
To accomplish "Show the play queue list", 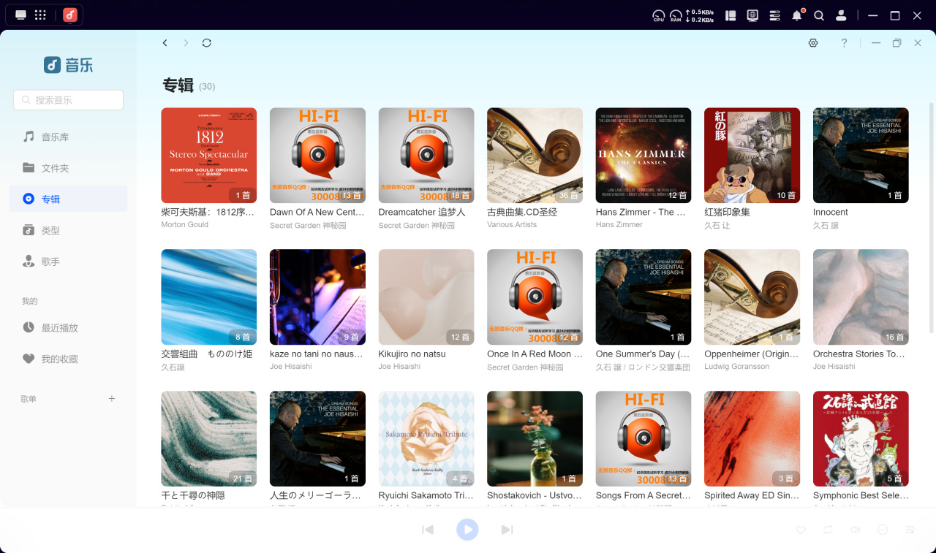I will coord(910,530).
